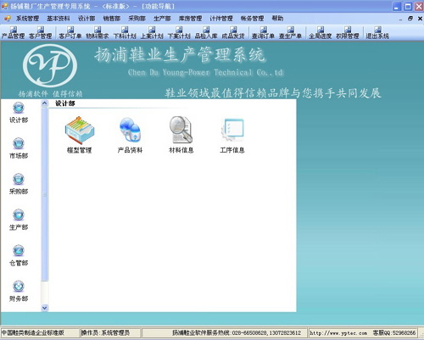
Task: Open the 帮助 menu
Action: tap(277, 19)
